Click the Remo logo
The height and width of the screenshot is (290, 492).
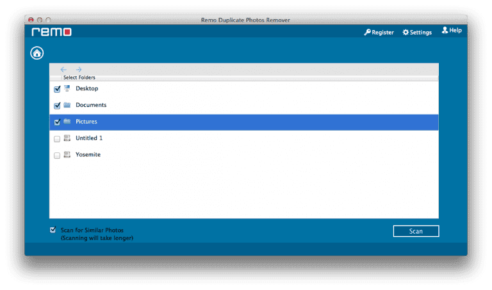52,32
